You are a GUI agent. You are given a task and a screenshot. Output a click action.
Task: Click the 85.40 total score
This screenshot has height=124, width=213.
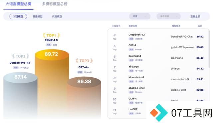tap(200, 58)
